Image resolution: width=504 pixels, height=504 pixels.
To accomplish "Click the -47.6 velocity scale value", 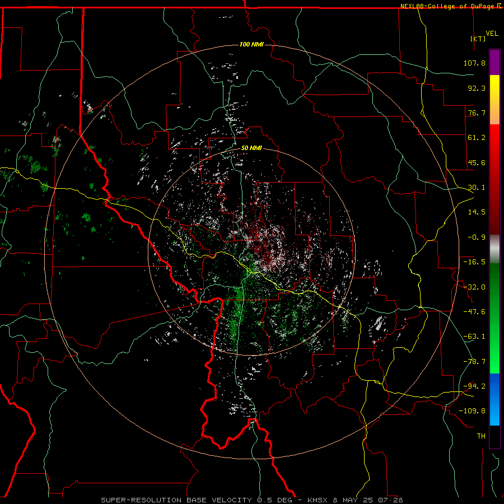I will pos(474,312).
